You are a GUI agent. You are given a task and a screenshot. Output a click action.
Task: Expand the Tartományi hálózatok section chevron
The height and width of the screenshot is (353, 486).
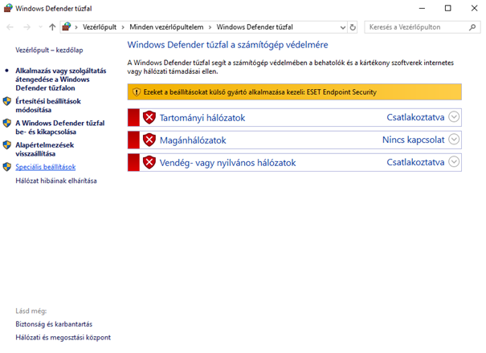tap(455, 117)
